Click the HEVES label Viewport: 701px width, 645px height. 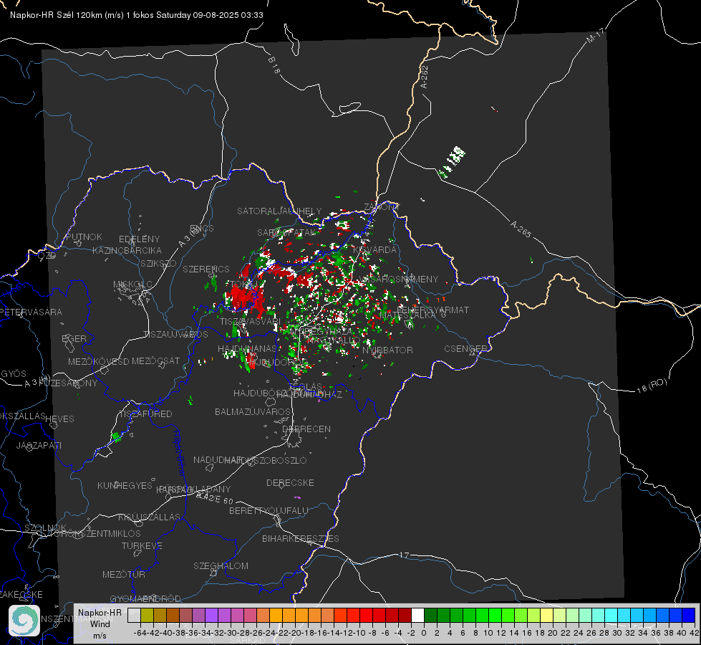pyautogui.click(x=59, y=419)
